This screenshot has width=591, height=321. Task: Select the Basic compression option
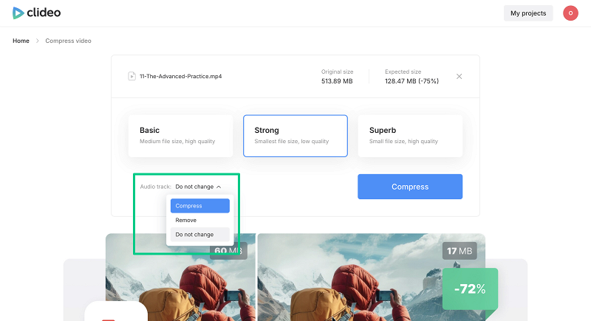pos(181,136)
